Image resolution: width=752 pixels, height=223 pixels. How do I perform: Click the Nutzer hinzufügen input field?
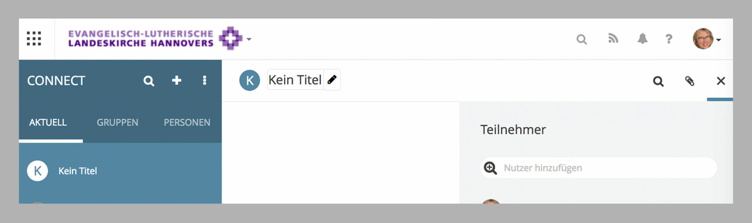(598, 168)
